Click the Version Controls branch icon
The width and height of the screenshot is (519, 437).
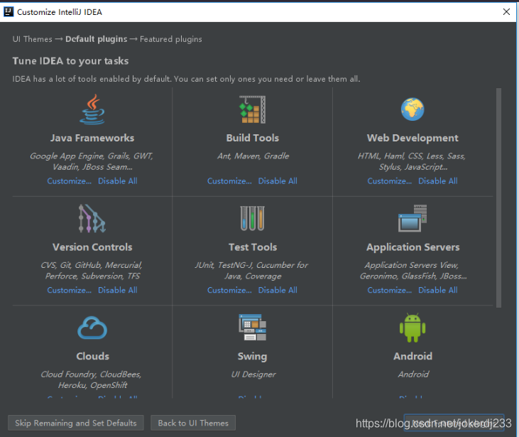point(92,218)
